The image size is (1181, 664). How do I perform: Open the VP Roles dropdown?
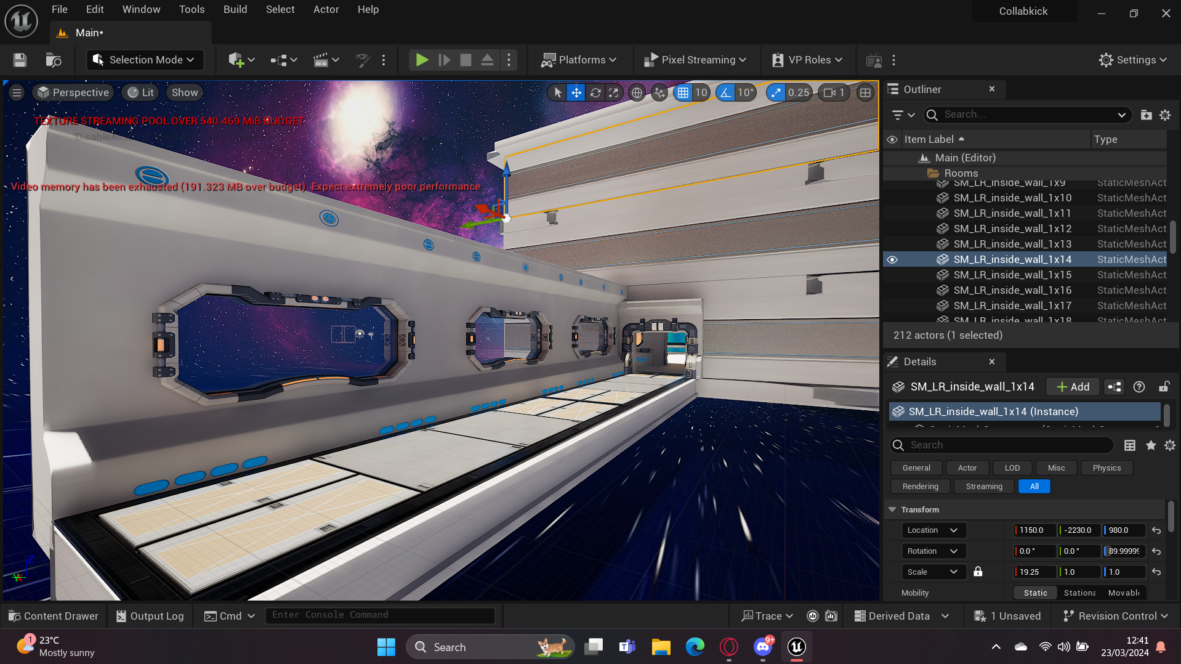pyautogui.click(x=807, y=60)
